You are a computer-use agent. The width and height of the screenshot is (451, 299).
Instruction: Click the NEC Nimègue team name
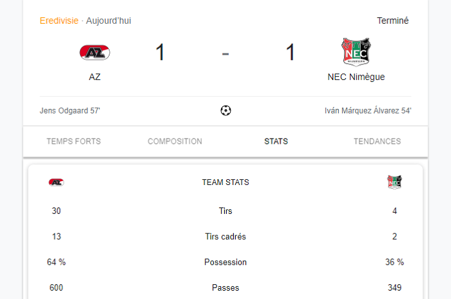(x=356, y=77)
